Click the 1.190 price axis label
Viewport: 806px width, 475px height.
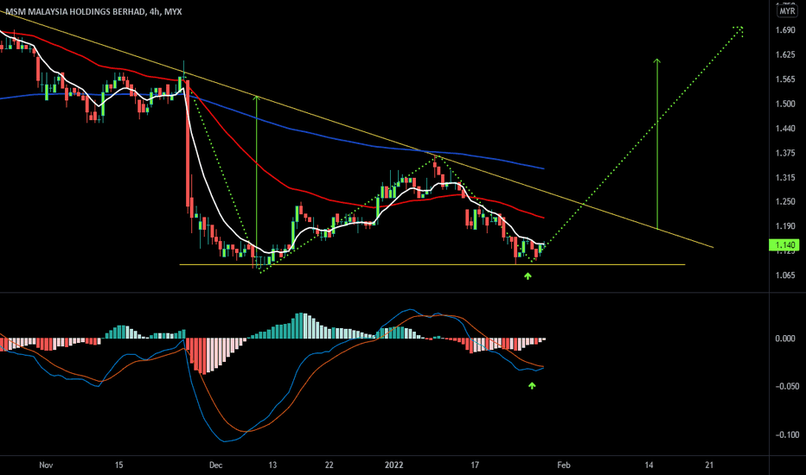coord(785,226)
